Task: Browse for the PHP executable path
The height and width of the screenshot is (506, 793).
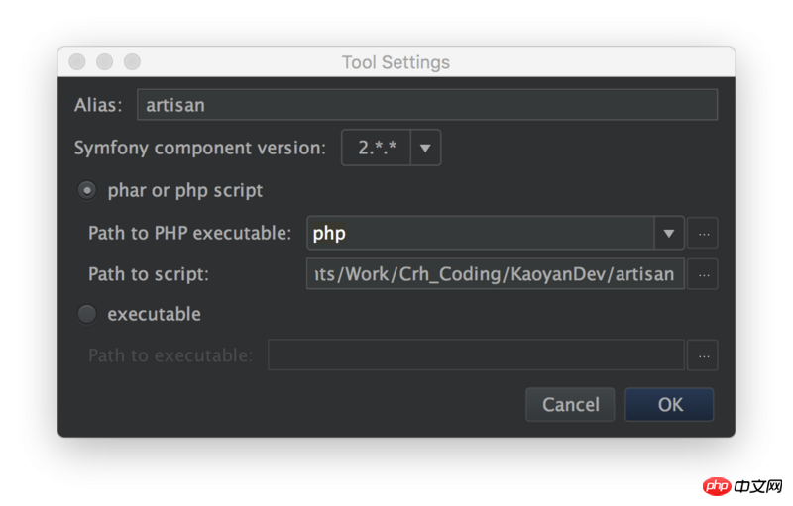Action: point(703,234)
